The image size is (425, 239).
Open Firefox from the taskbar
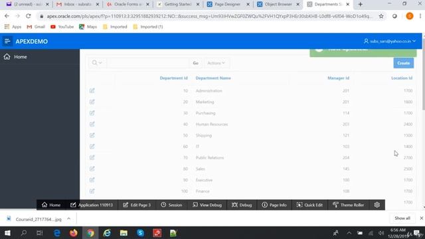click(x=74, y=233)
